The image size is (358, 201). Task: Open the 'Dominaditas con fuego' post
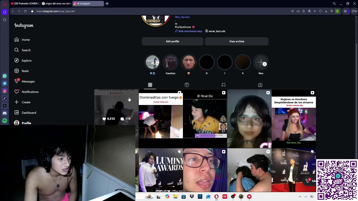click(x=161, y=119)
